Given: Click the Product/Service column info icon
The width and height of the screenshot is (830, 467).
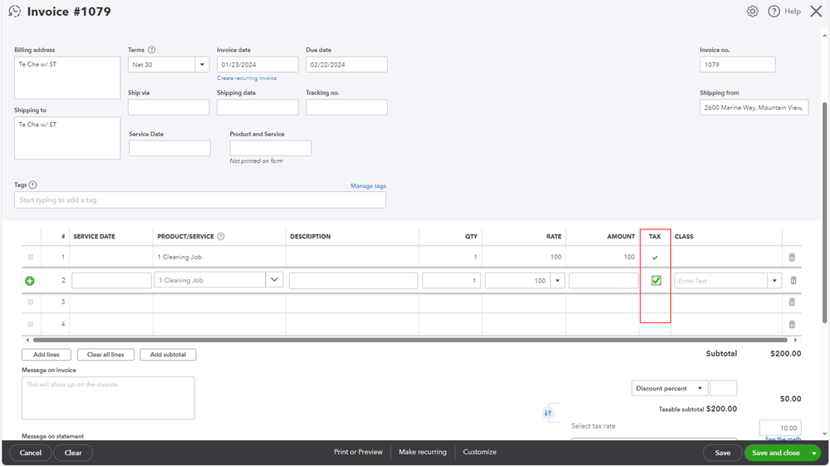Looking at the screenshot, I should (x=221, y=237).
